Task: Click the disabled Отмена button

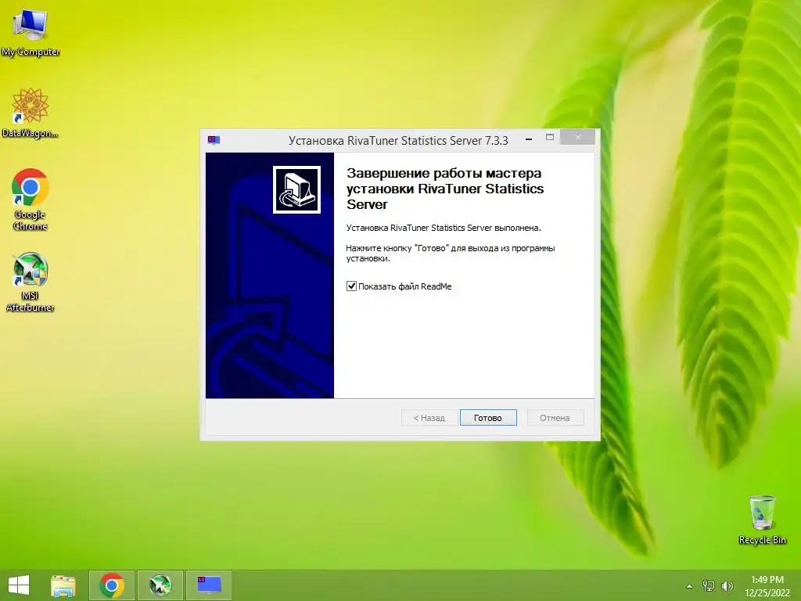Action: coord(555,418)
